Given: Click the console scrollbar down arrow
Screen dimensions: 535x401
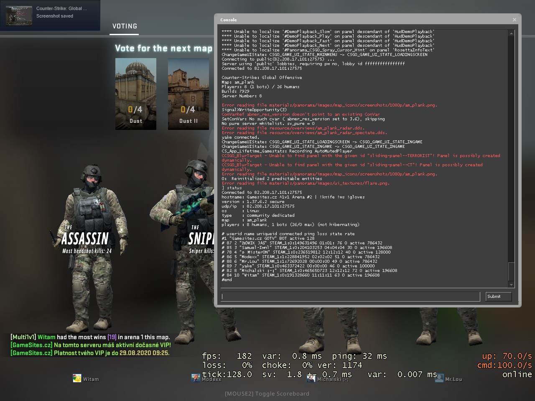Looking at the screenshot, I should coord(511,284).
